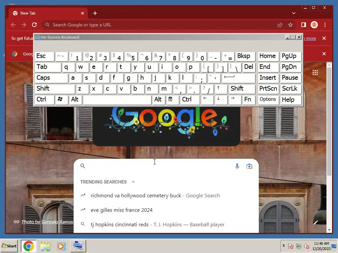
Task: Open Windows Explorer from taskbar
Action: pos(45,246)
